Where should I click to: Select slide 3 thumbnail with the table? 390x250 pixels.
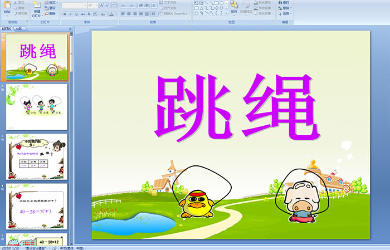[37, 157]
